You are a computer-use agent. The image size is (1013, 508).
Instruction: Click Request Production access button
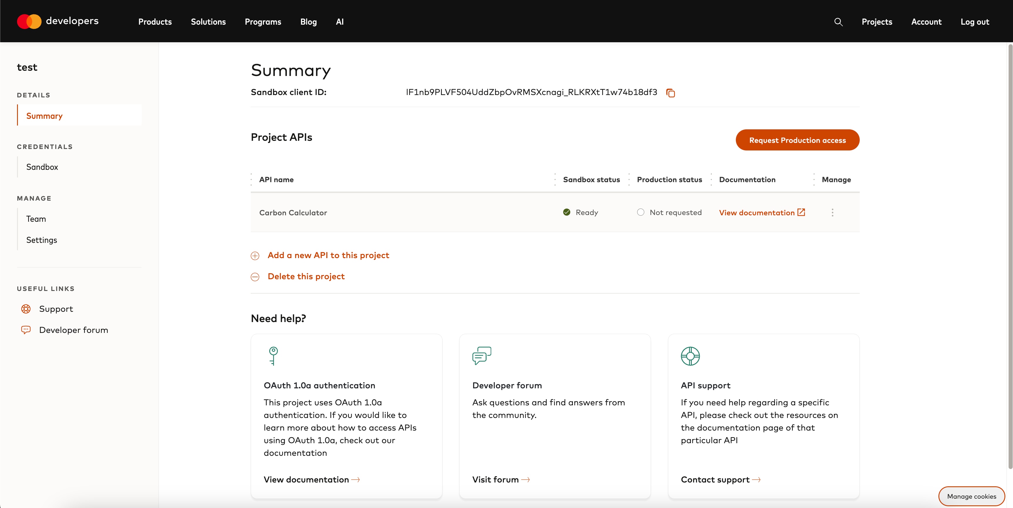[x=797, y=140]
